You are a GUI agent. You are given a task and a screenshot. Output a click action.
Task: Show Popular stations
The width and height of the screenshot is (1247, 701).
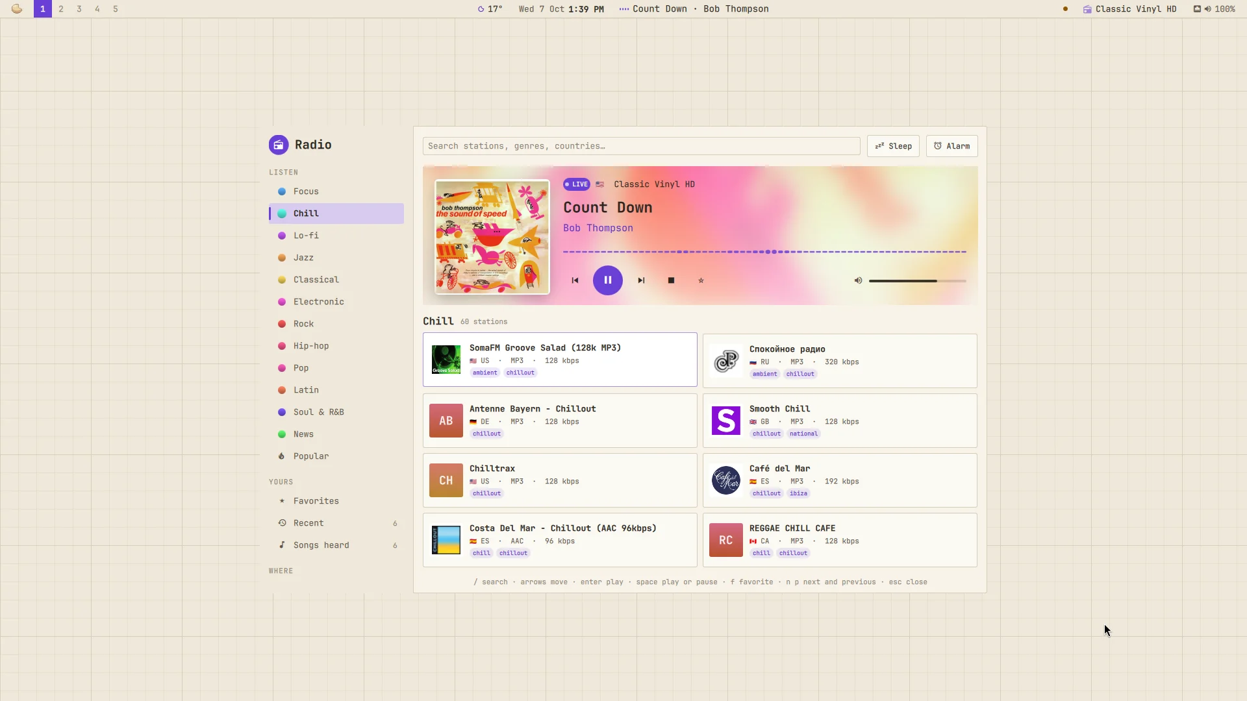point(336,456)
